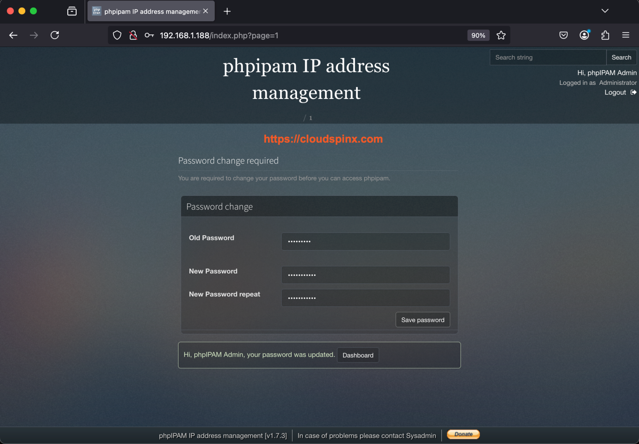Bookmark this page with star icon
The image size is (639, 444).
click(501, 35)
